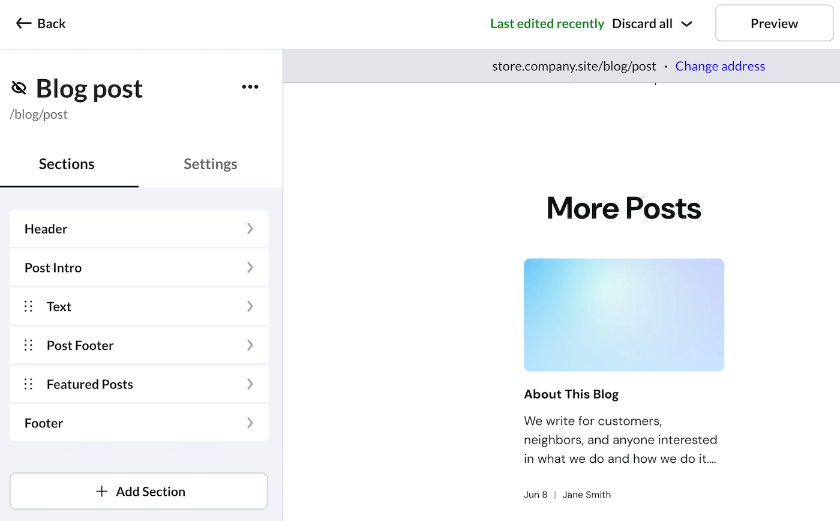Select the Header section label
This screenshot has height=521, width=840.
[x=46, y=229]
